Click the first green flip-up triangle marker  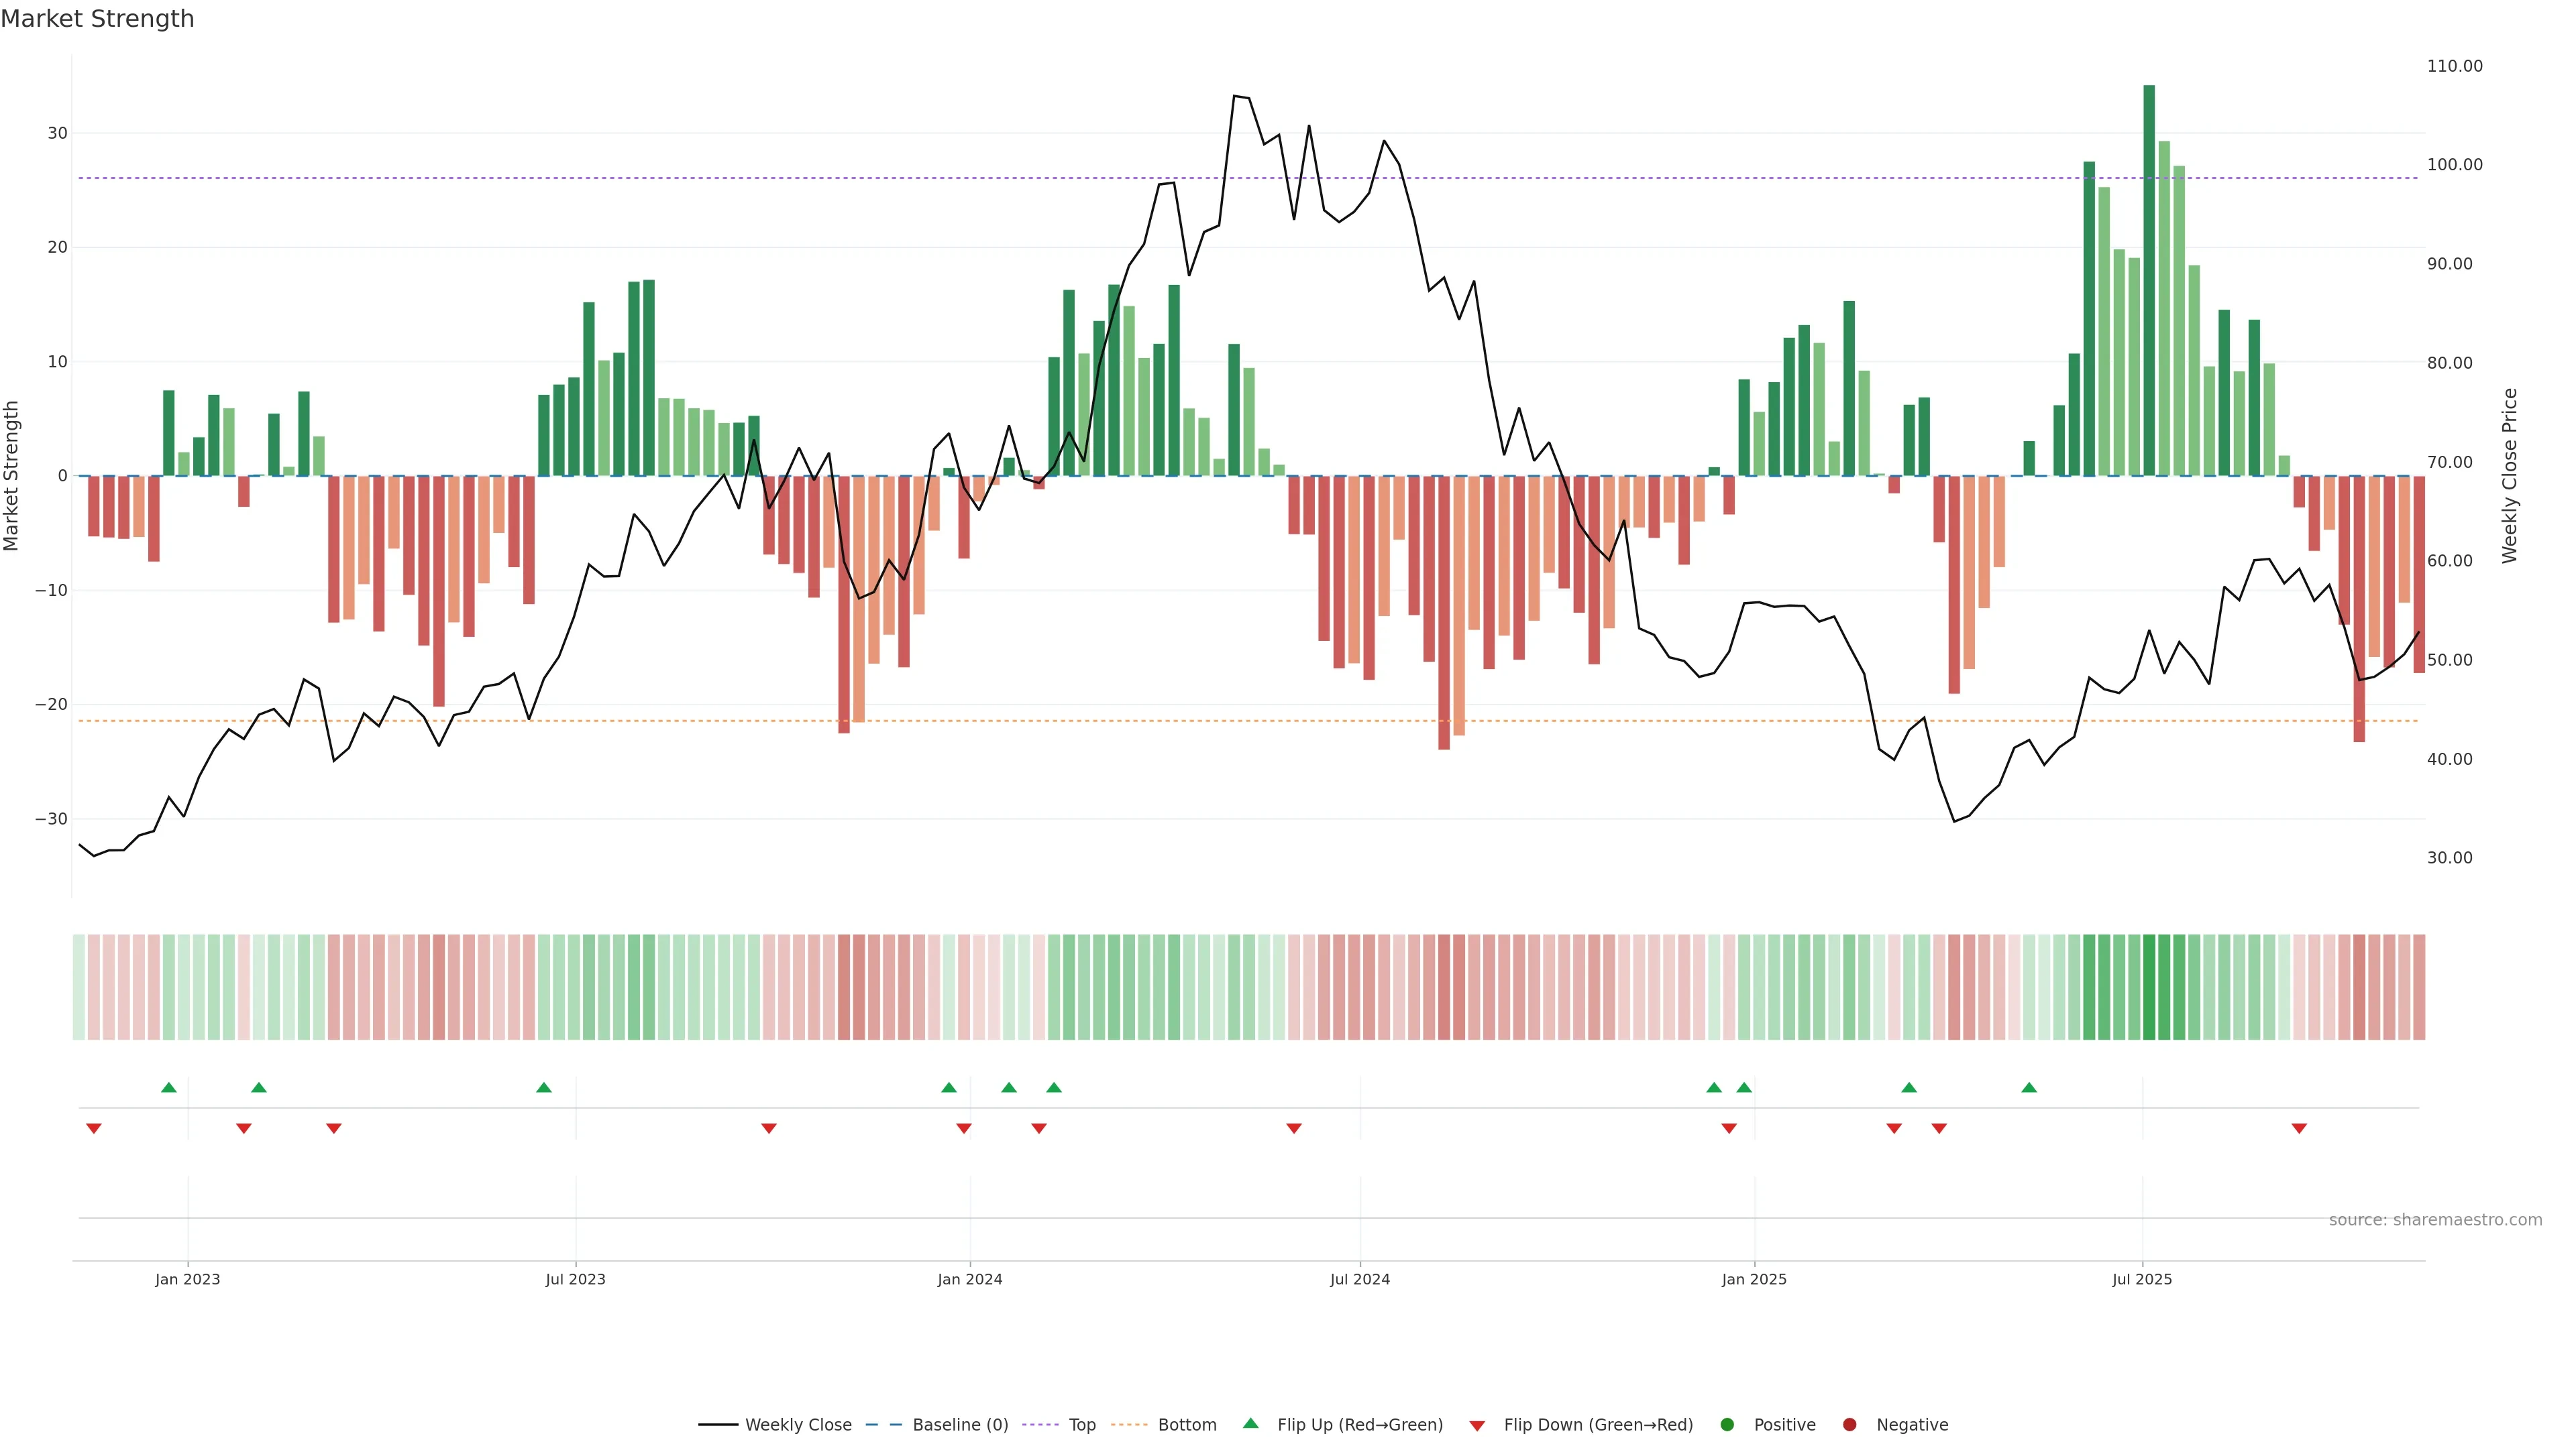[169, 1087]
